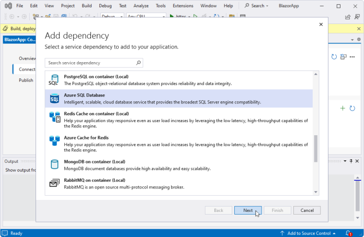Click the RabbitMQ envelope icon

[54, 183]
